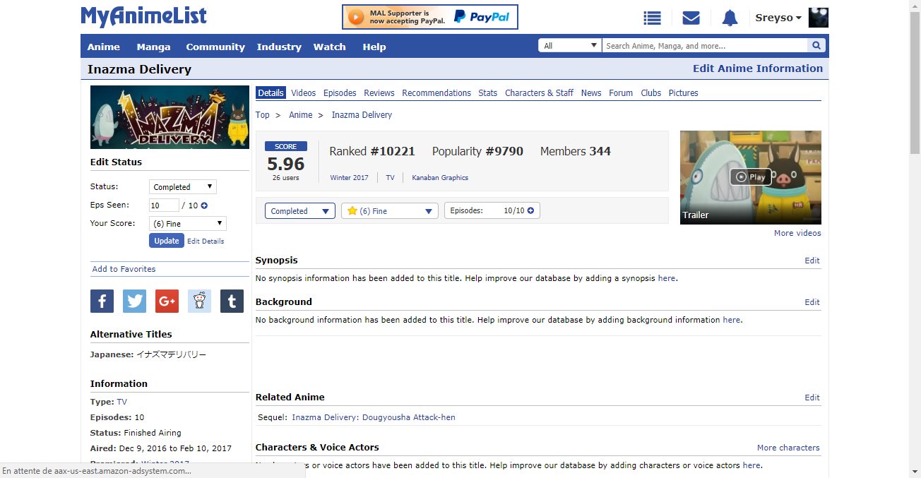Image resolution: width=921 pixels, height=478 pixels.
Task: Click the search magnifier button
Action: pos(817,46)
